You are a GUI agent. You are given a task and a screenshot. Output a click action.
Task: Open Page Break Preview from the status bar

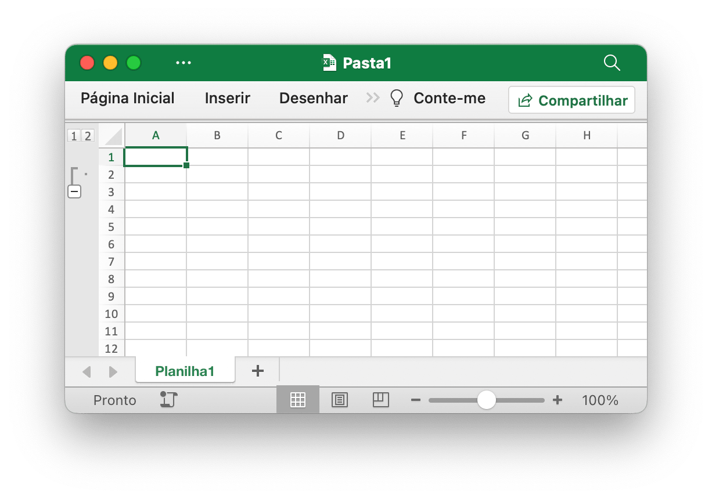pyautogui.click(x=381, y=399)
